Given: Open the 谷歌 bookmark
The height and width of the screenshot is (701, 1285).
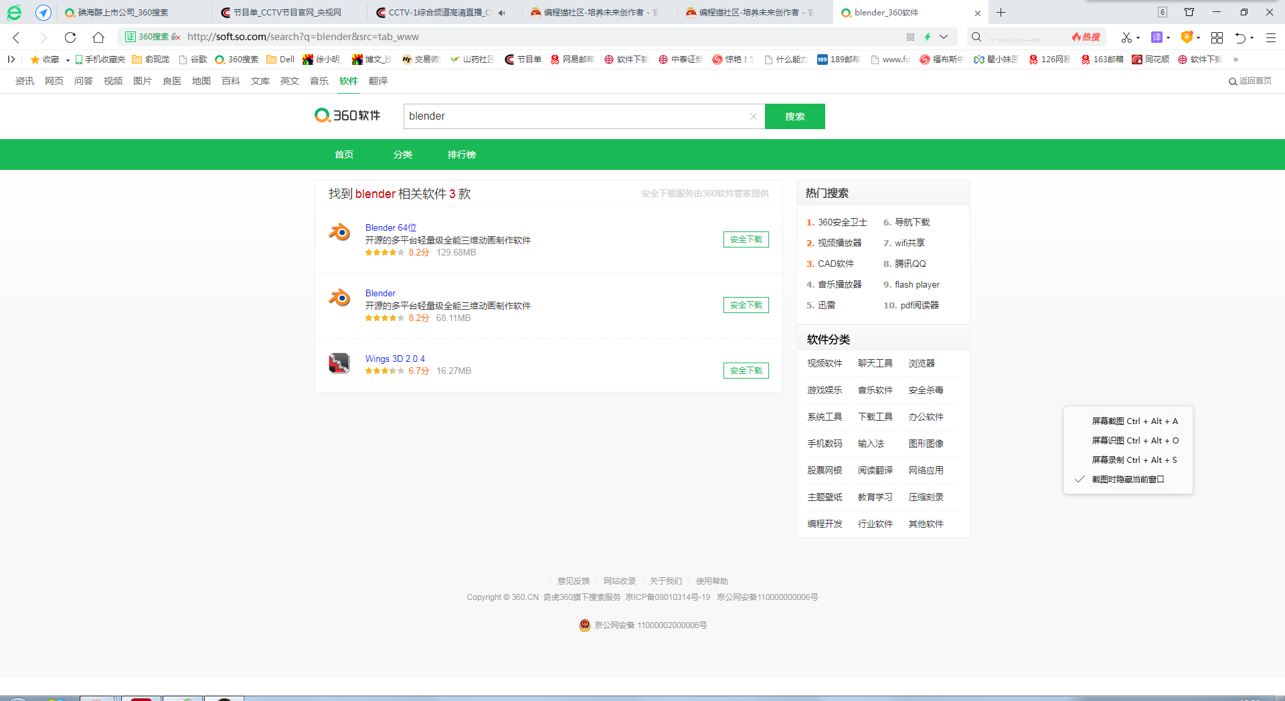Looking at the screenshot, I should (x=193, y=60).
